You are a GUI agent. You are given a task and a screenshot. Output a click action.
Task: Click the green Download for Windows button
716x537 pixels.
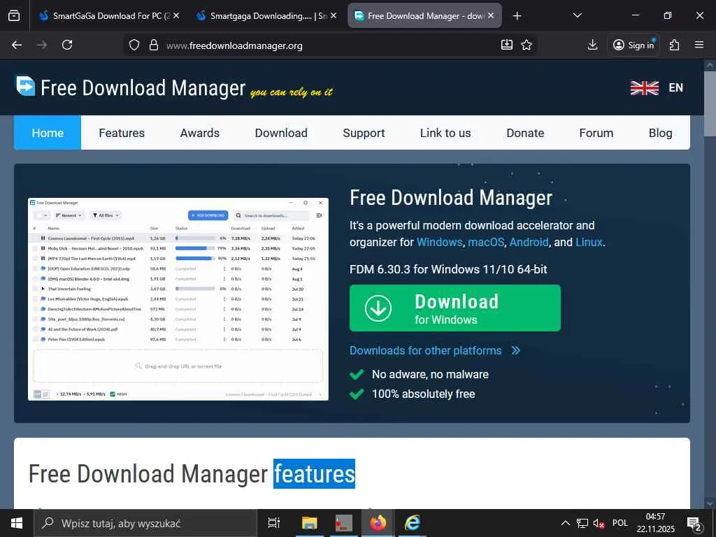tap(454, 308)
